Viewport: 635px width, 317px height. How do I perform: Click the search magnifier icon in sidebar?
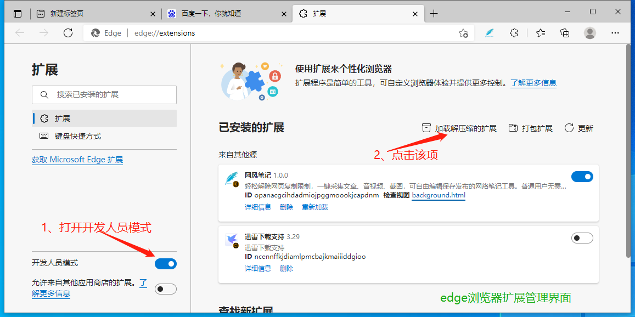(44, 95)
